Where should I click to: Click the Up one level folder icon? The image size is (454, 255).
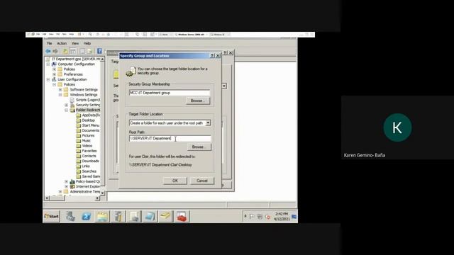65,51
